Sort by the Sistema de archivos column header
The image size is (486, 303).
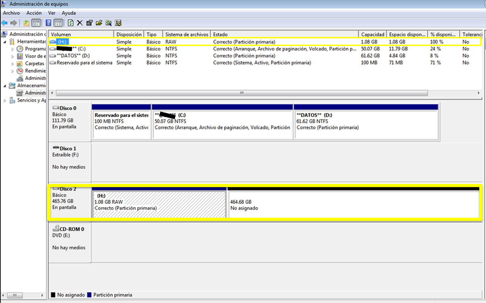[186, 35]
